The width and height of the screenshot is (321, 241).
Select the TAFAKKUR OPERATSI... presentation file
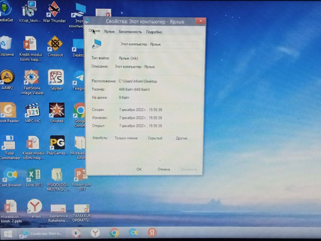click(82, 213)
